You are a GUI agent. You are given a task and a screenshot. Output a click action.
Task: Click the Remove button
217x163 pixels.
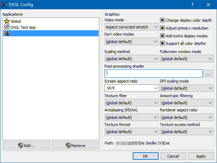(75, 146)
